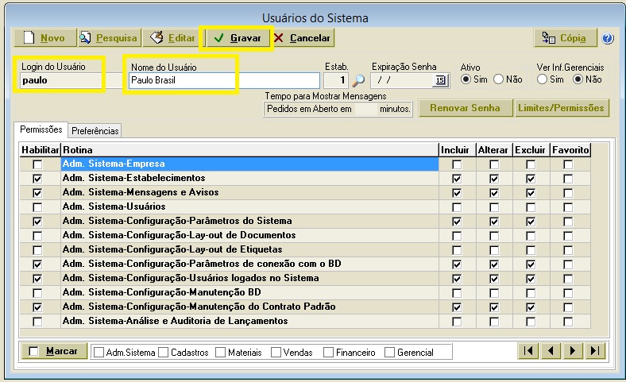Open calendar icon in Expiração Senha field

coord(440,80)
